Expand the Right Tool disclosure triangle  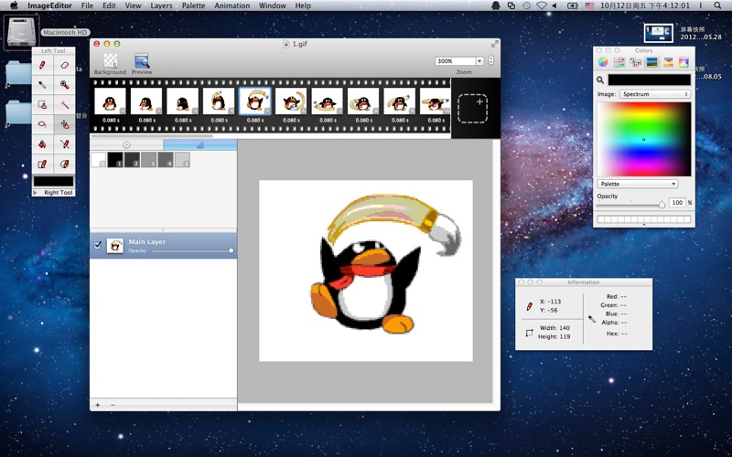35,193
